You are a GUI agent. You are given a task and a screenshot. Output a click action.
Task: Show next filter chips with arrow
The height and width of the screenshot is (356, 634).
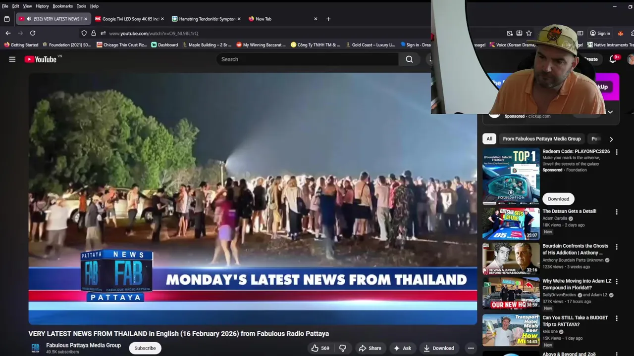611,139
